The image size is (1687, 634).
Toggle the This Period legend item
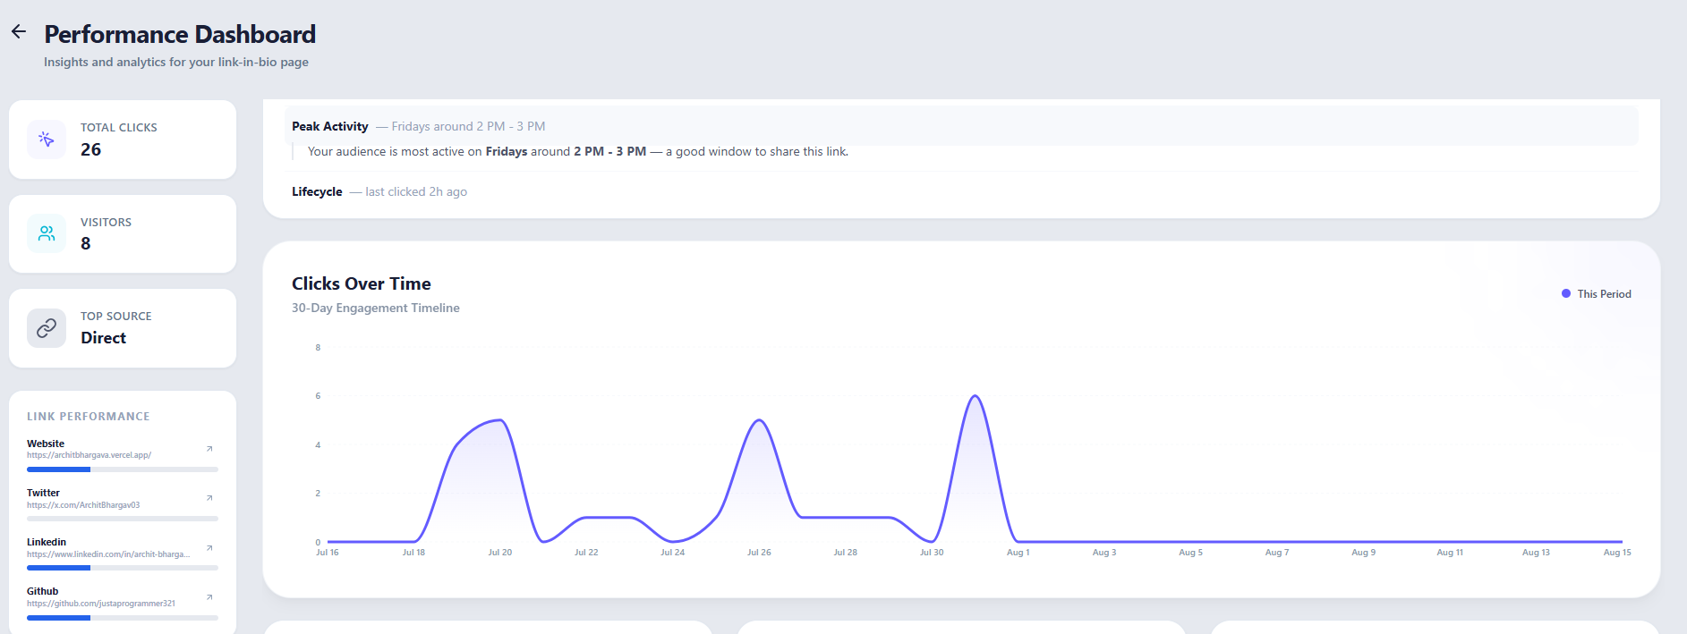(1597, 293)
